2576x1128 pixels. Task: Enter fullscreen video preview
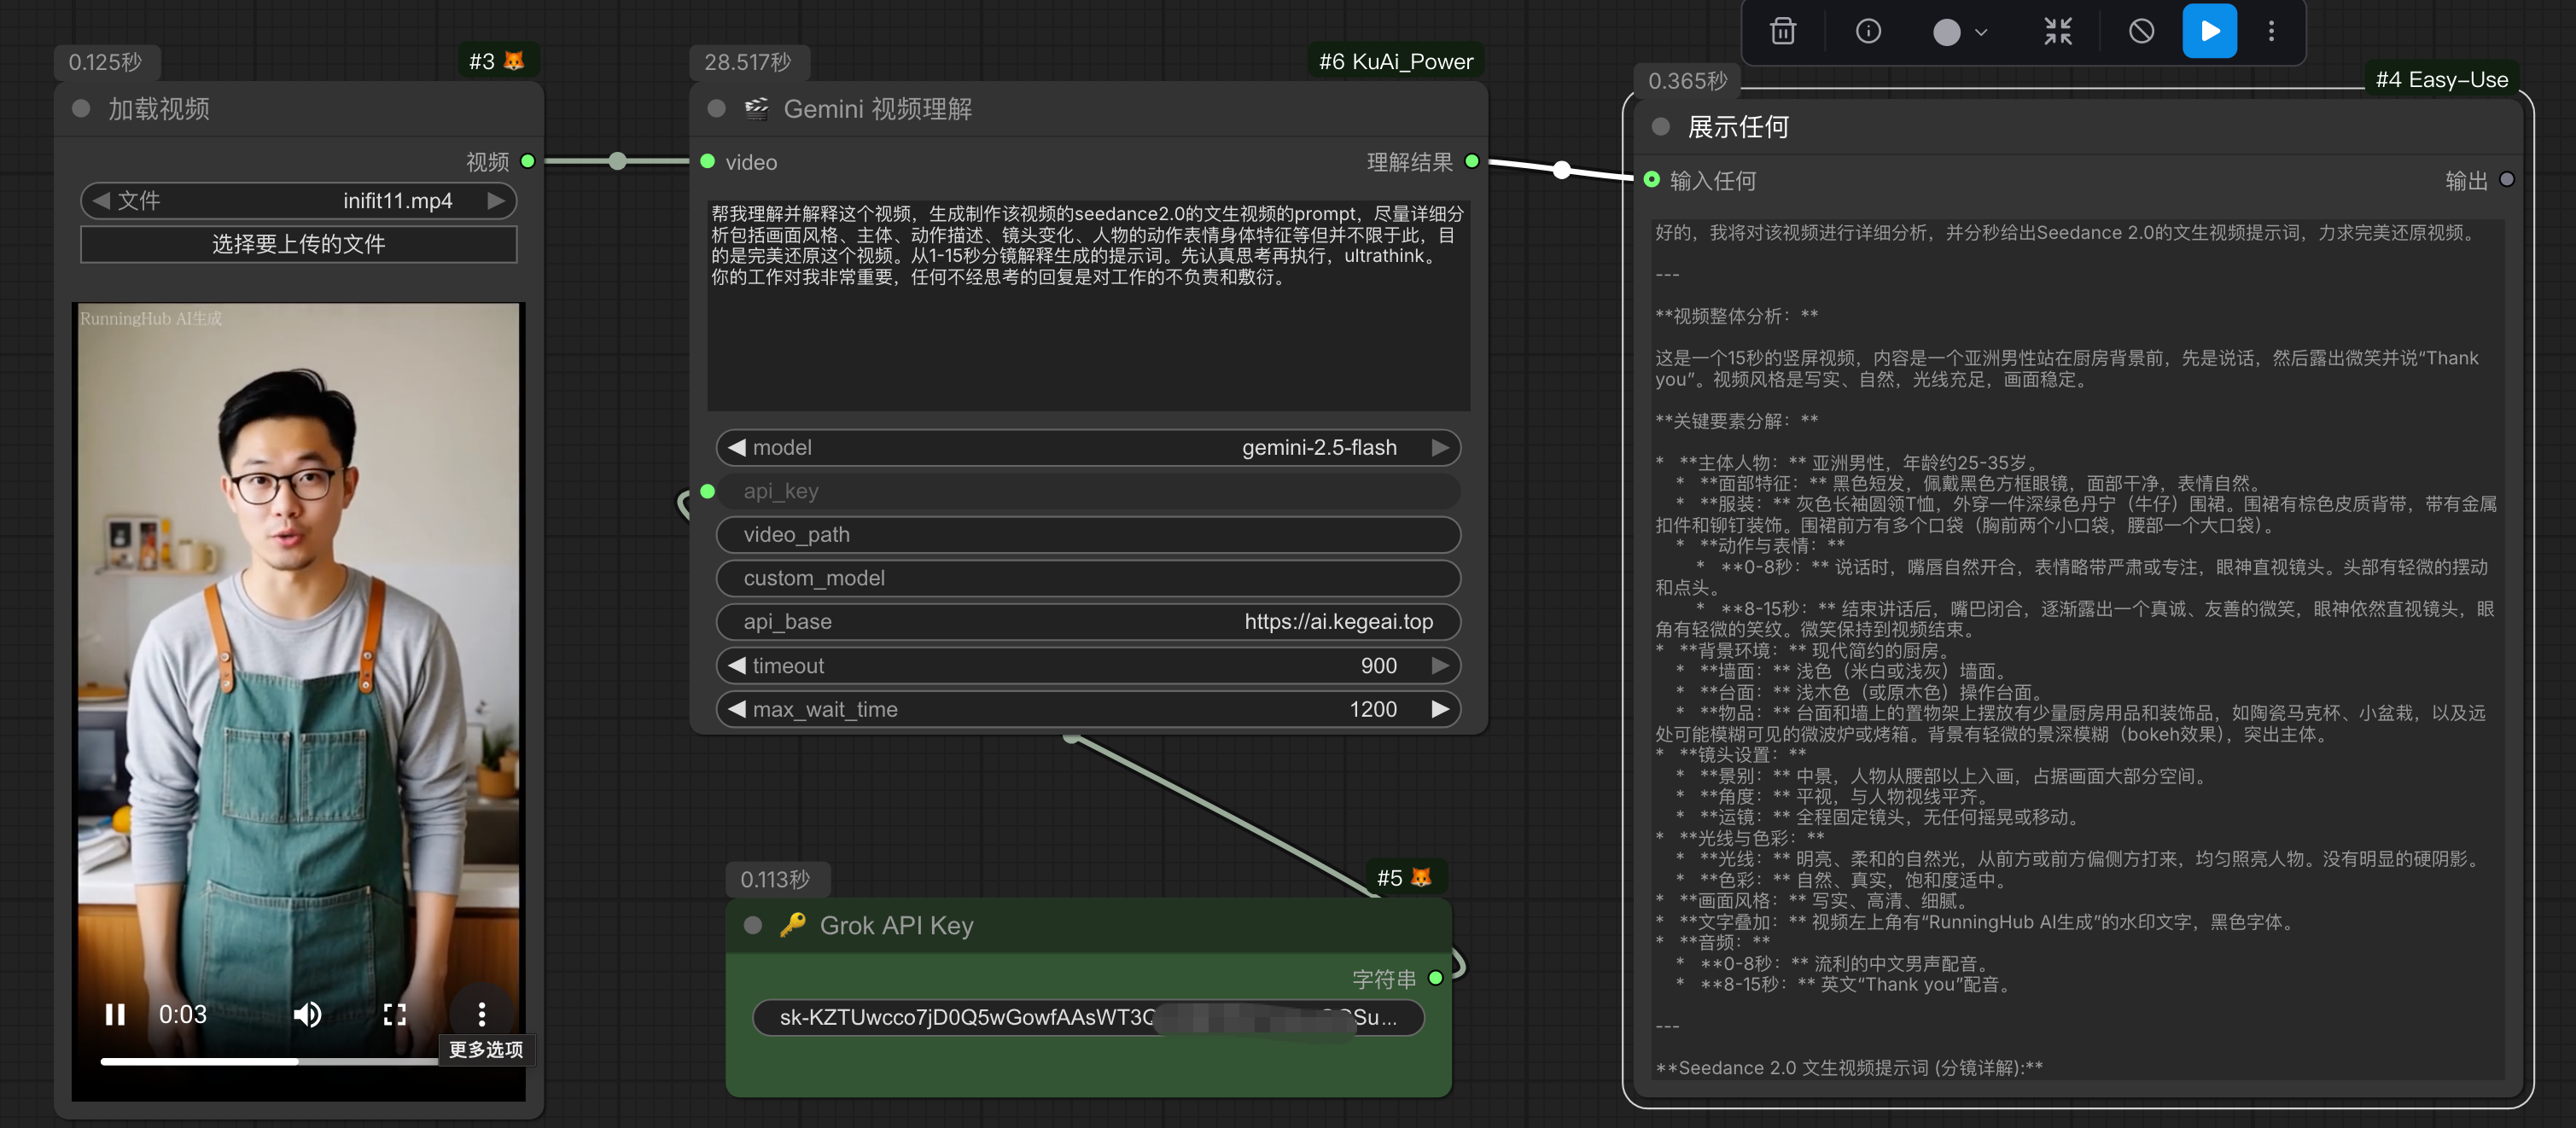(x=395, y=1015)
